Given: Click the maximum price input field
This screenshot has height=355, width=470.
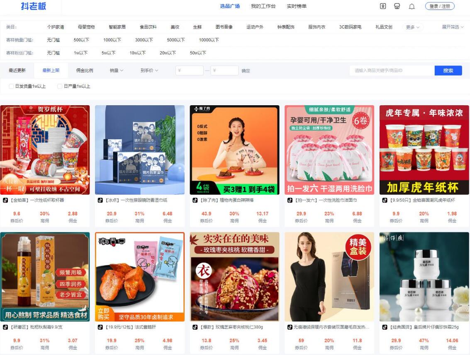Looking at the screenshot, I should [x=224, y=71].
